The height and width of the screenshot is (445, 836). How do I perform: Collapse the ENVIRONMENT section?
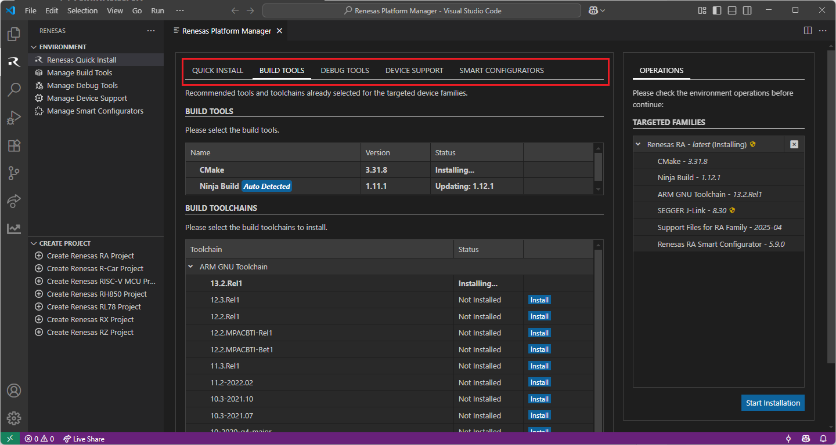[33, 47]
